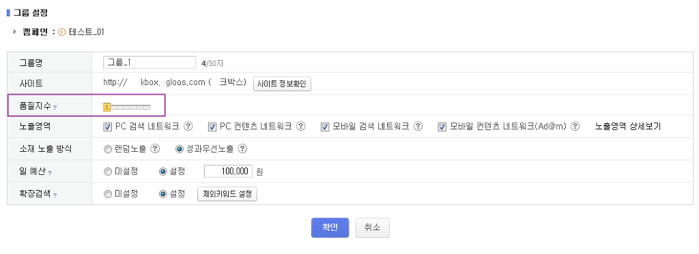
Task: Click the 품질지수 help question mark
Action: tap(55, 108)
